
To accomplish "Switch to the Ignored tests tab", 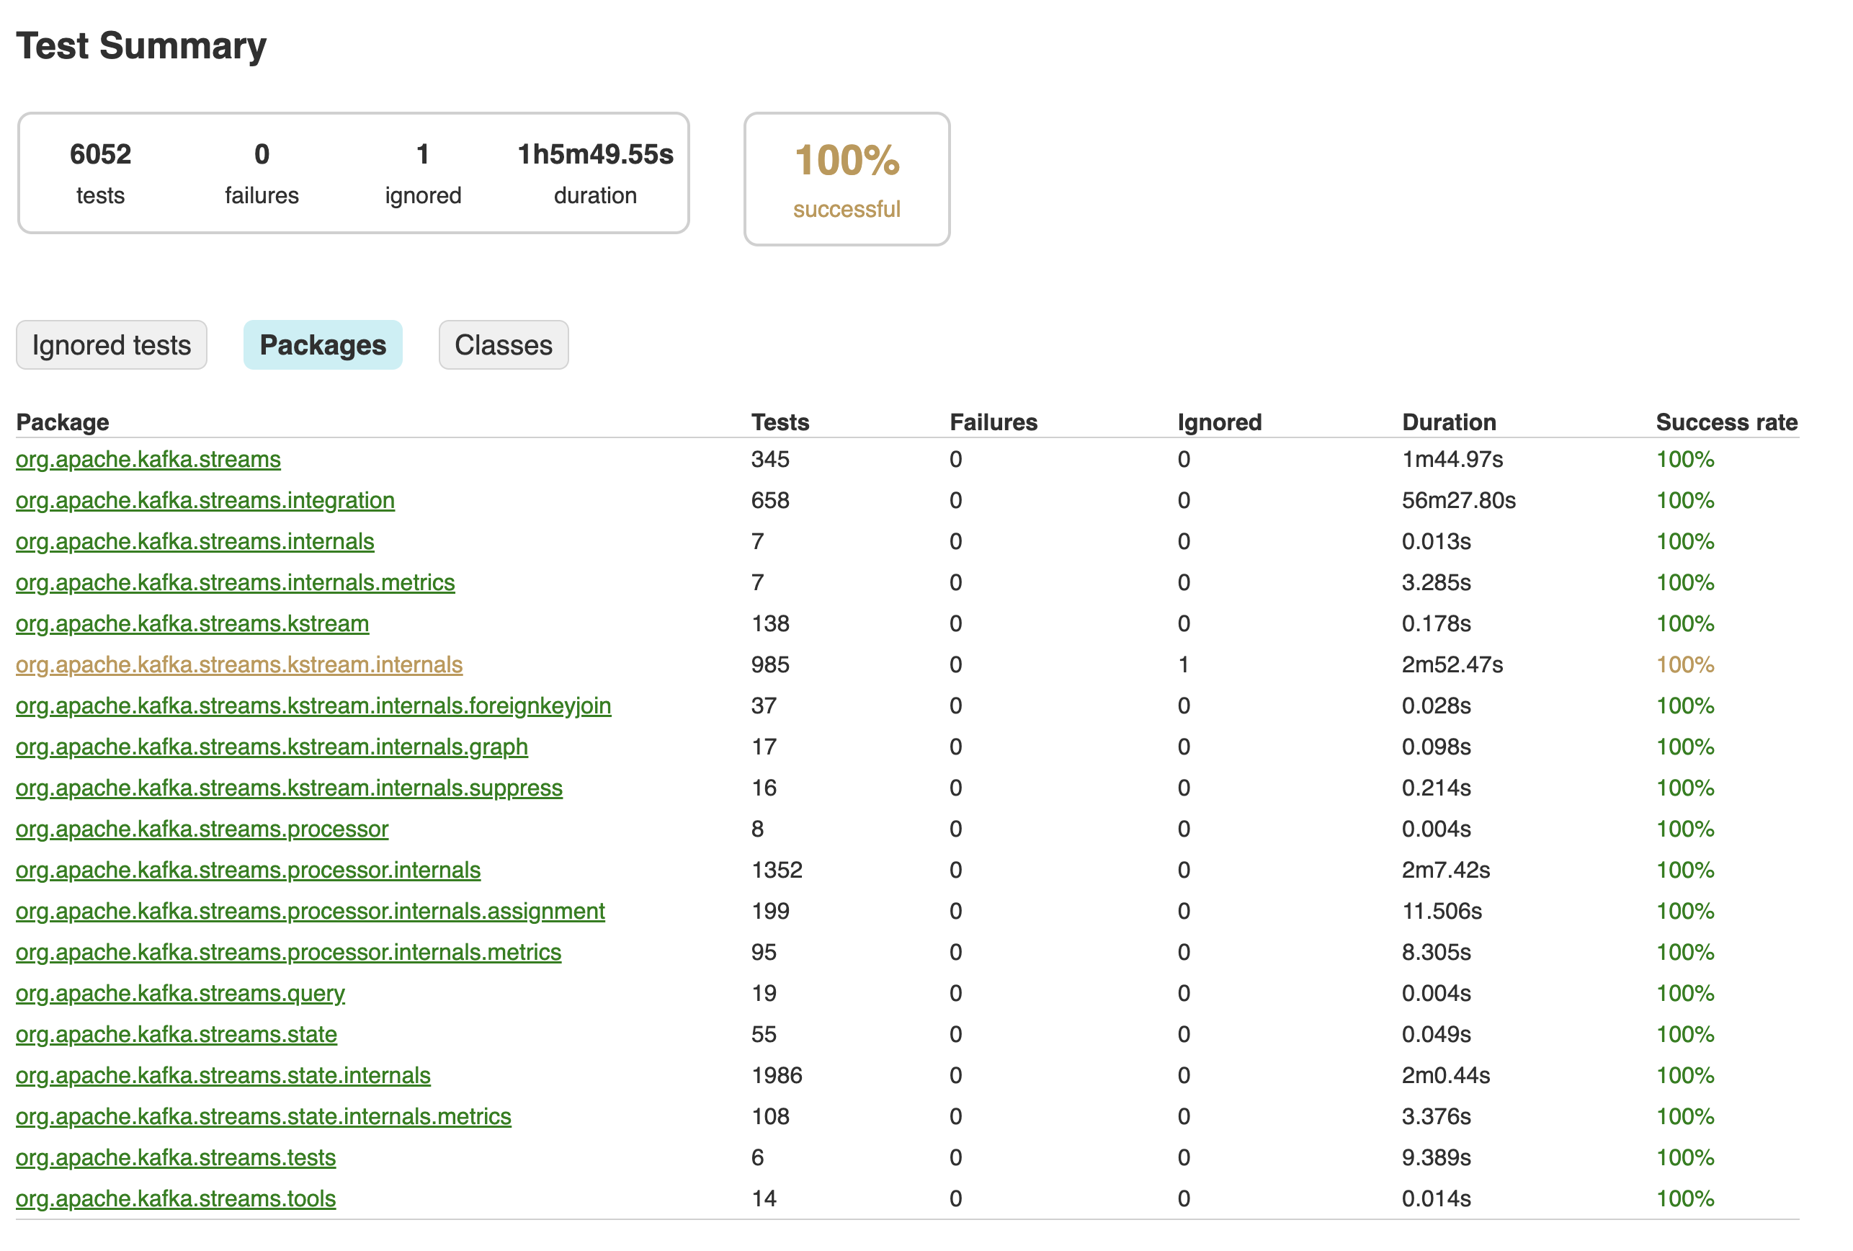I will 112,345.
